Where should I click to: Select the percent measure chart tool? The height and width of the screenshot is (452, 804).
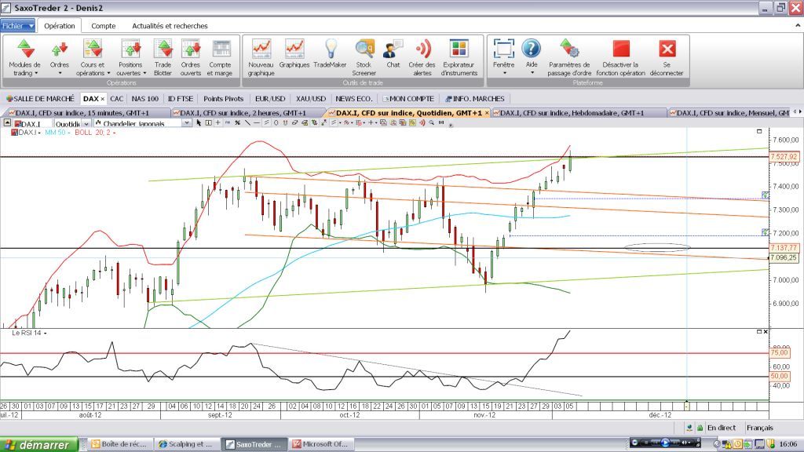[237, 123]
